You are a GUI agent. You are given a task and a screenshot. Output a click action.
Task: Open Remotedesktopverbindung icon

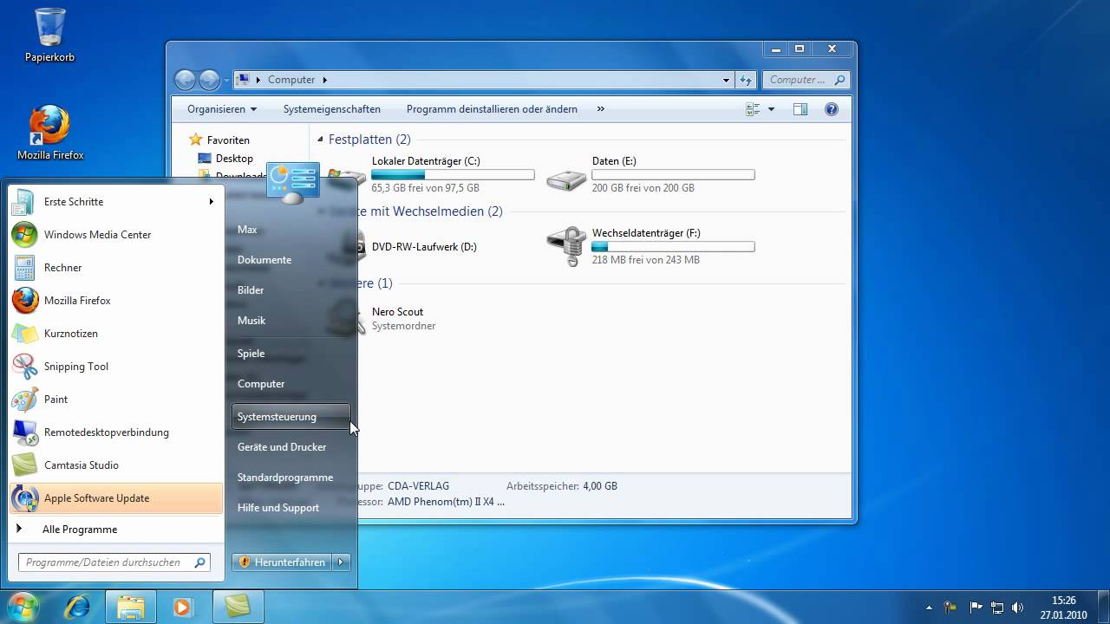[x=24, y=432]
